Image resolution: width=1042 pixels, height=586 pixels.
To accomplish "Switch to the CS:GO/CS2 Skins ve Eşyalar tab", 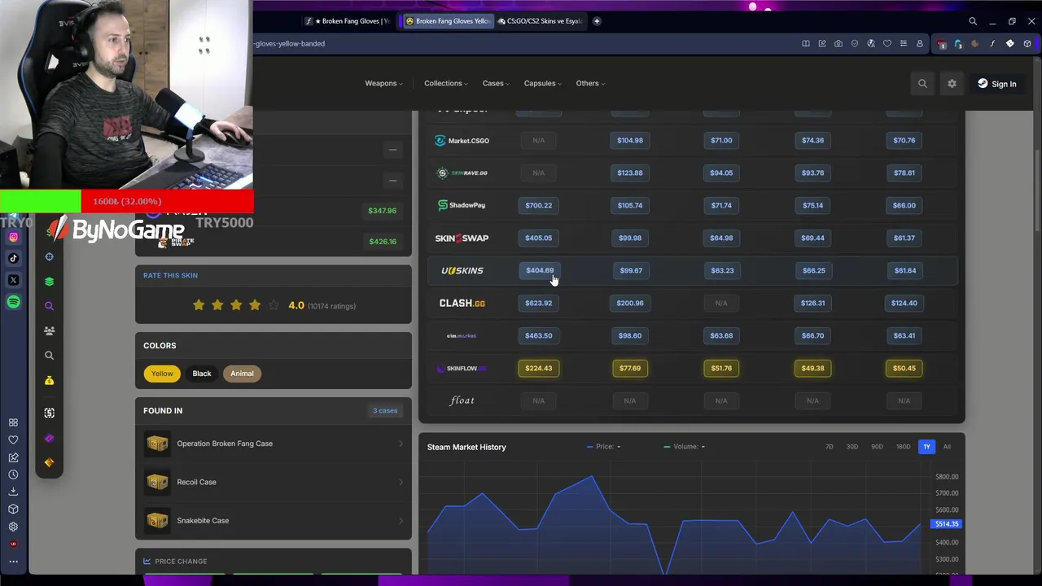I will (x=541, y=21).
